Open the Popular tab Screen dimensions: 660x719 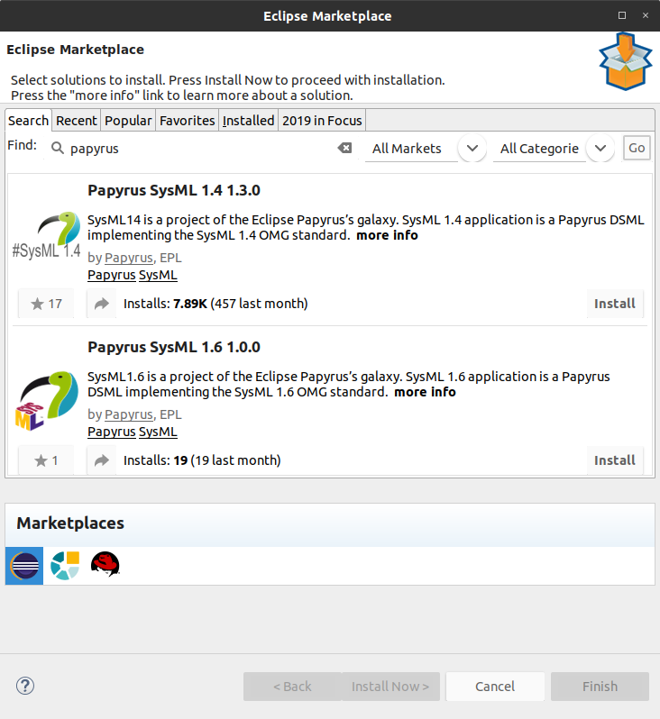(x=128, y=121)
